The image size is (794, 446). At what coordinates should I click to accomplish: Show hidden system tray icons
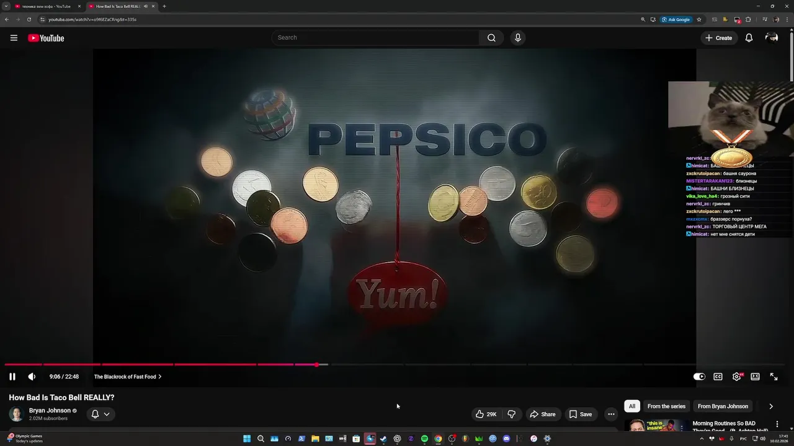(702, 439)
